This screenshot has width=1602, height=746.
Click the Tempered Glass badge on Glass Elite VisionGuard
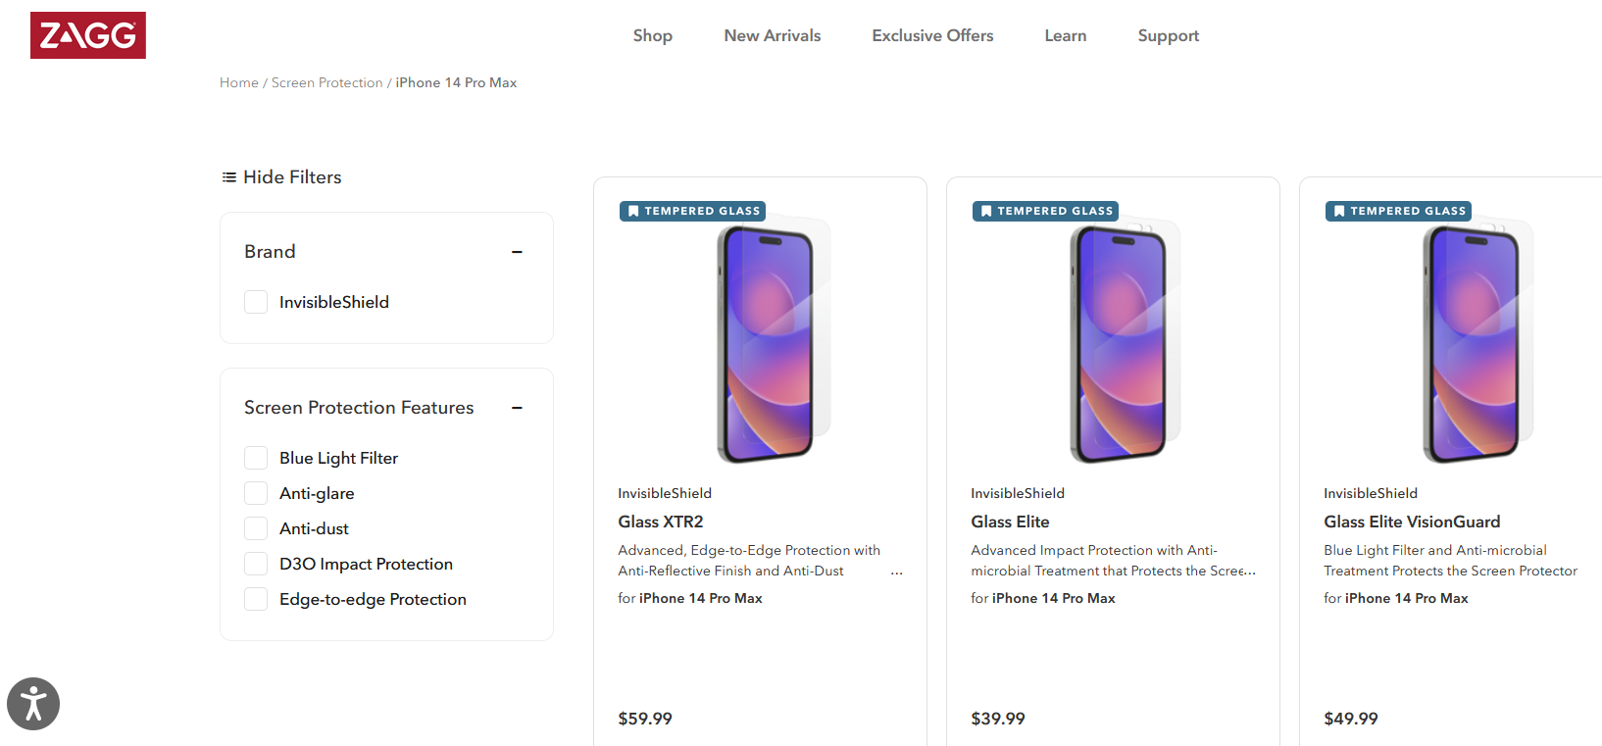click(x=1398, y=210)
